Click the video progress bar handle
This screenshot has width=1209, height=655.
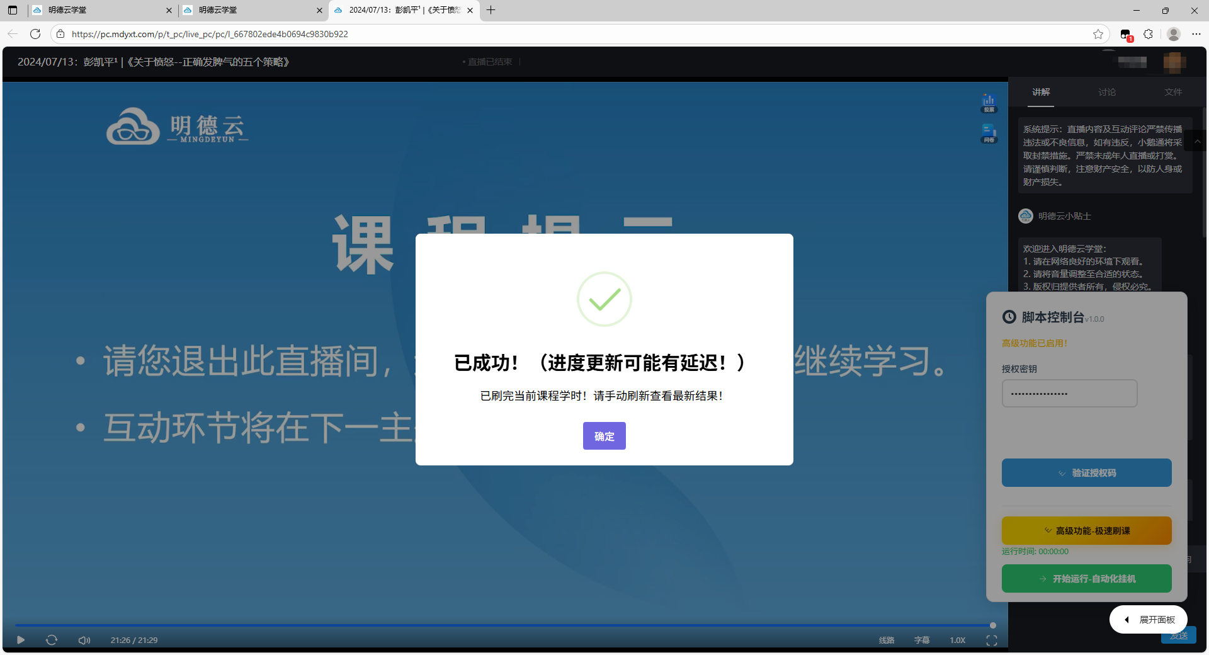click(992, 625)
